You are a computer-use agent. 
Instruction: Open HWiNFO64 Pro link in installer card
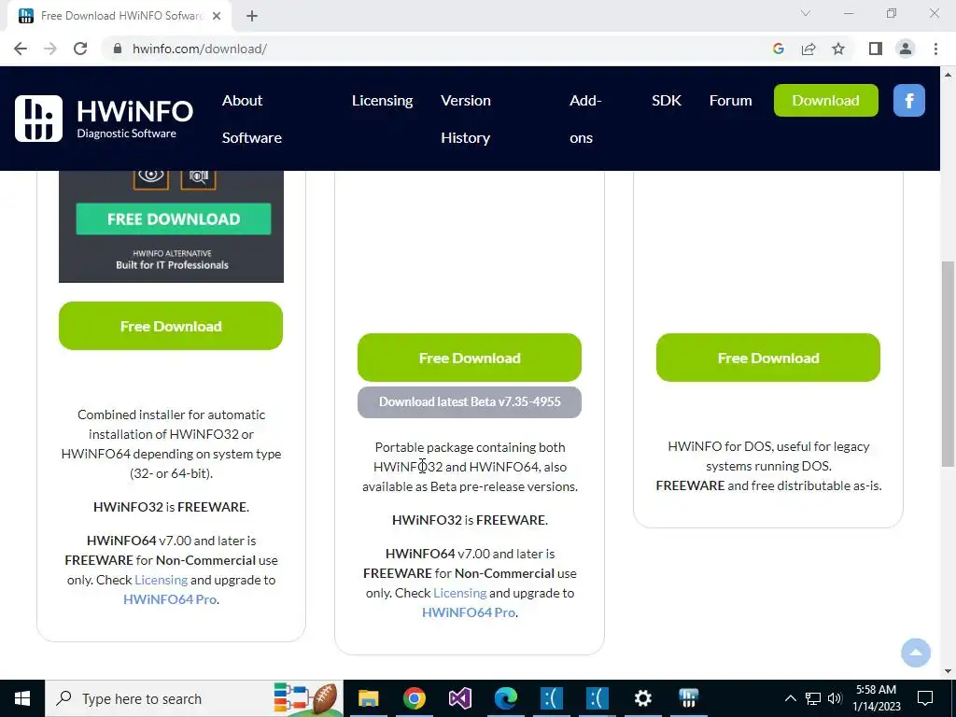point(170,599)
